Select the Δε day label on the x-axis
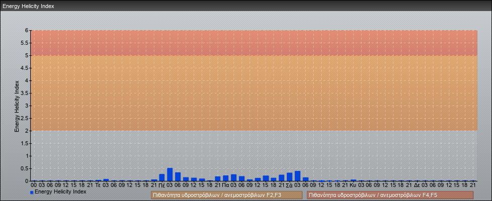 click(x=417, y=185)
